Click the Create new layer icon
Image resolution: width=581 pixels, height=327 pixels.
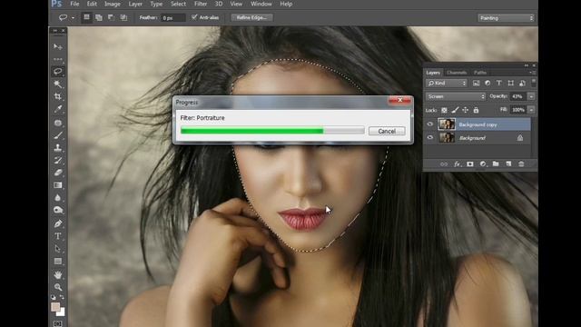508,164
